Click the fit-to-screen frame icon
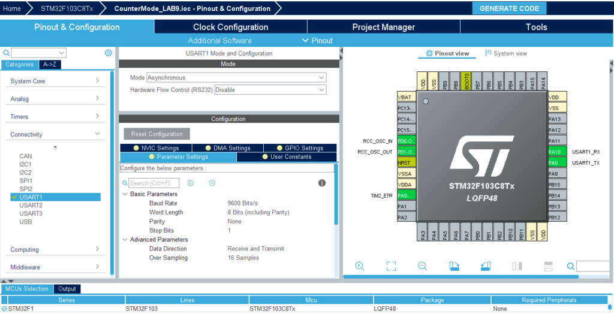The height and width of the screenshot is (314, 614). coord(391,266)
